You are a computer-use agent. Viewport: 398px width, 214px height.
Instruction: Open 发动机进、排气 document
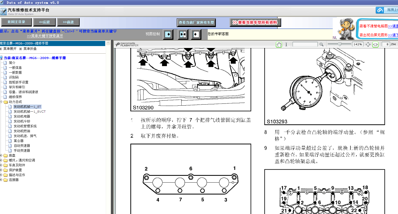pos(25,136)
